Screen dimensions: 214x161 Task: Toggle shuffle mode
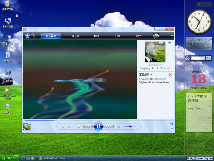click(x=63, y=126)
